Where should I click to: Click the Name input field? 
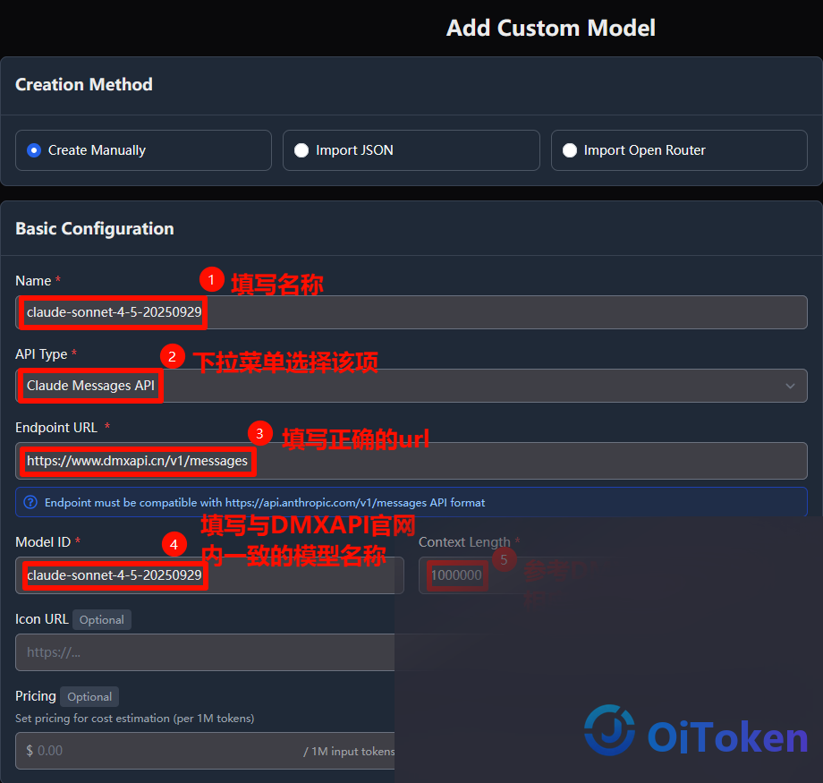point(411,312)
